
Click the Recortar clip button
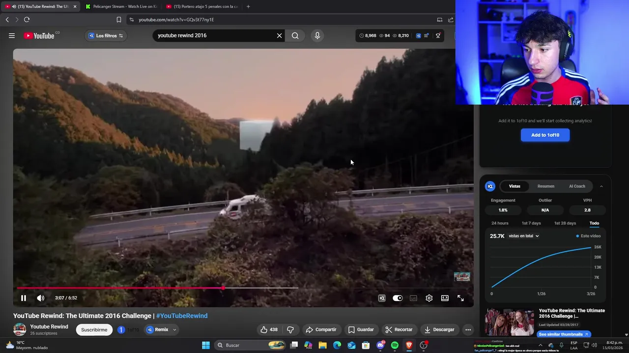pos(399,329)
